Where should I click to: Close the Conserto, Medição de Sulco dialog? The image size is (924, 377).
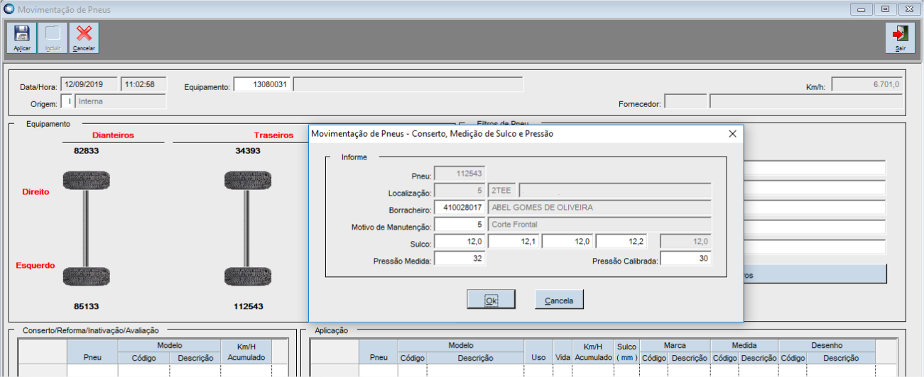732,133
